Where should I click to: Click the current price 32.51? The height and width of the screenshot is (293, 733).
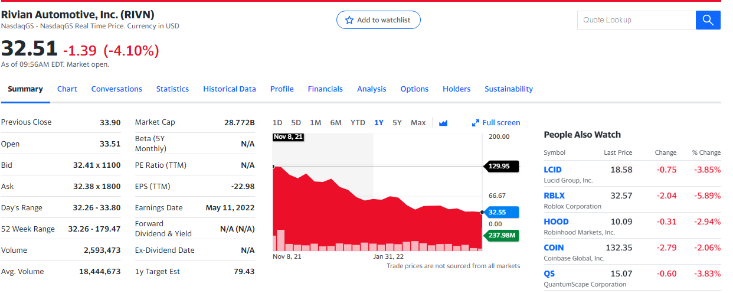click(x=30, y=48)
